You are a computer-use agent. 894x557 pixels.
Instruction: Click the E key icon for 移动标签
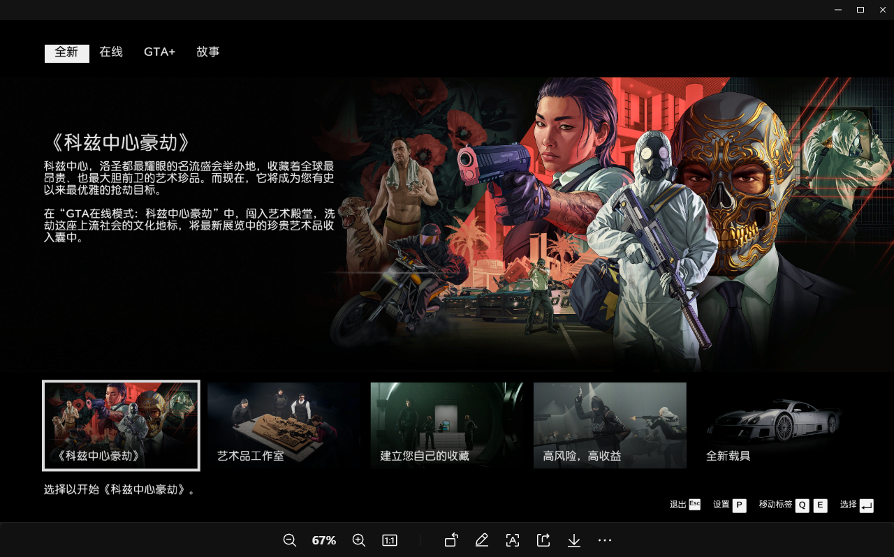coord(820,505)
